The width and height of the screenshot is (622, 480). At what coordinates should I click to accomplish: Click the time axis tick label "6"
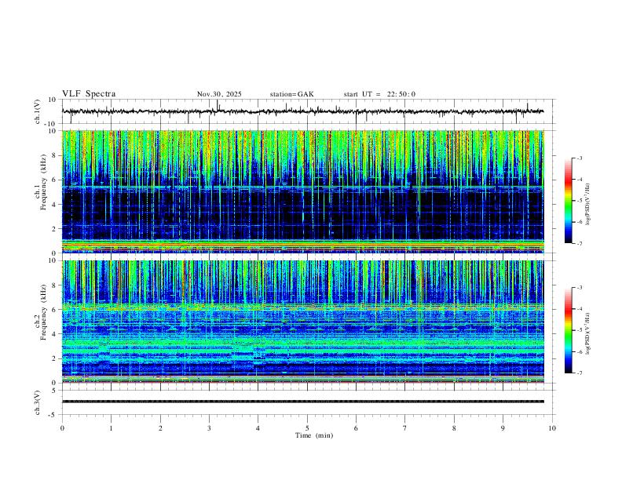[x=356, y=428]
